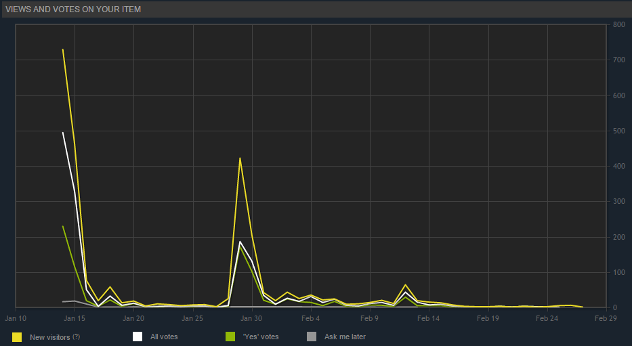This screenshot has height=346, width=632.
Task: Click the 600 value on the vertical axis
Action: [x=618, y=95]
